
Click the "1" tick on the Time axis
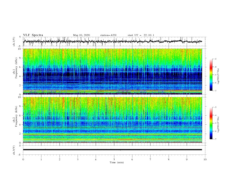coord(41,159)
